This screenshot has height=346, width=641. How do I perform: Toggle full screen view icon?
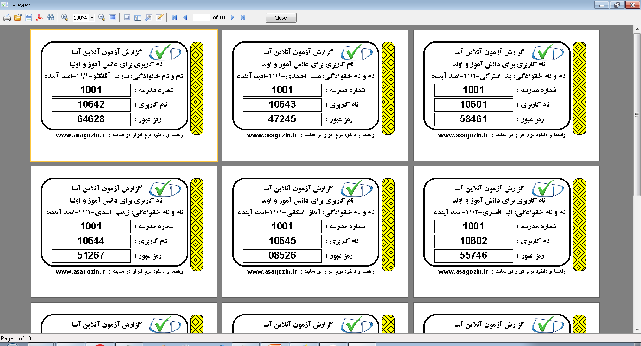[x=112, y=17]
